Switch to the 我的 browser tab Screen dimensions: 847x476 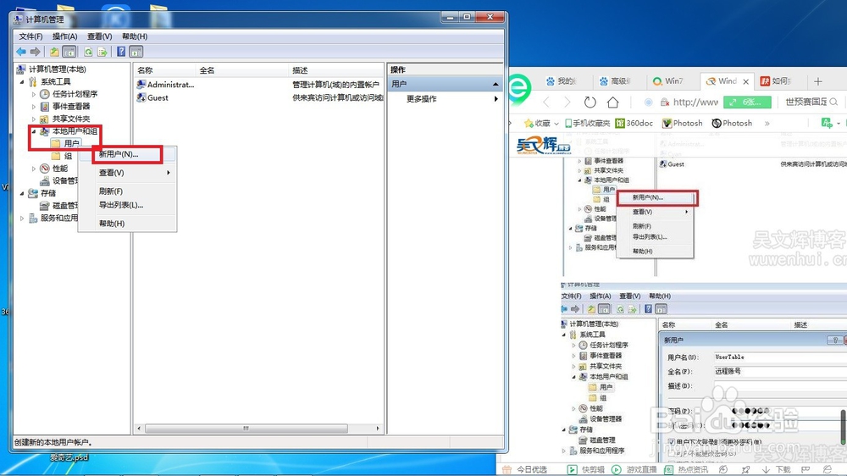[562, 81]
